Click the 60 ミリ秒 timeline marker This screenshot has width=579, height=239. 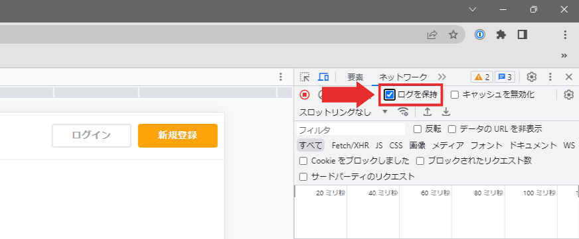tap(436, 193)
